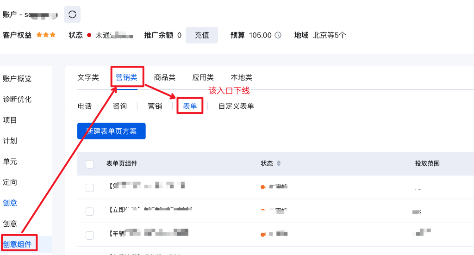Open the 自定义表单 sub-tab

point(236,106)
